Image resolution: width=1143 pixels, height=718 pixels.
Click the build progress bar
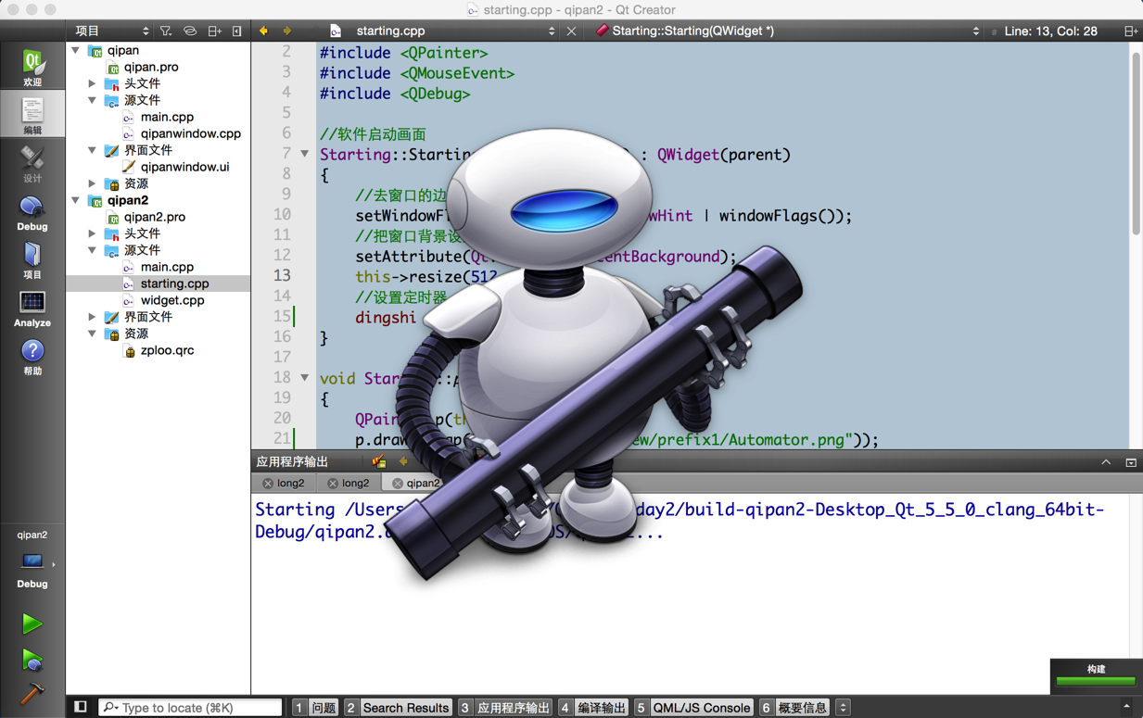pos(1096,682)
